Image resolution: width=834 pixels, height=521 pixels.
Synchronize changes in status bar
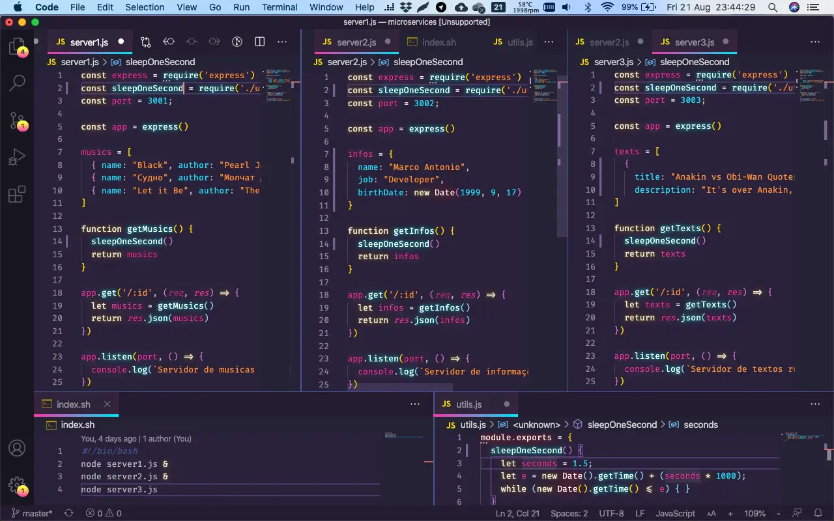pos(69,513)
